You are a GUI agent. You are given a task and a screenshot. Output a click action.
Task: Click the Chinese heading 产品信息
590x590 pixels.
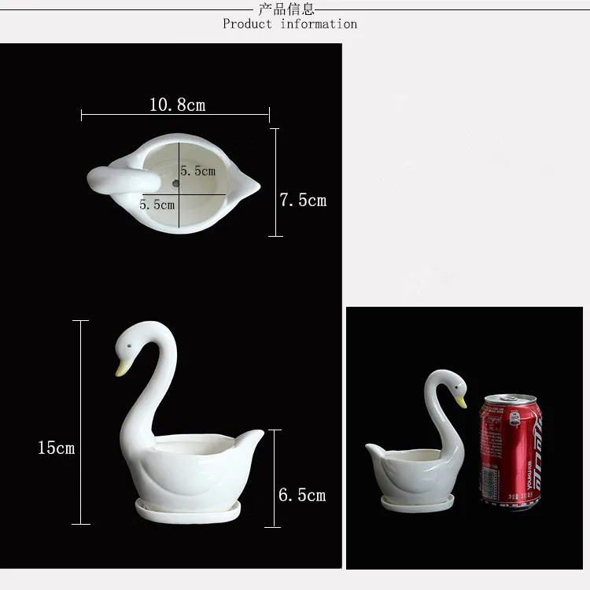[286, 9]
